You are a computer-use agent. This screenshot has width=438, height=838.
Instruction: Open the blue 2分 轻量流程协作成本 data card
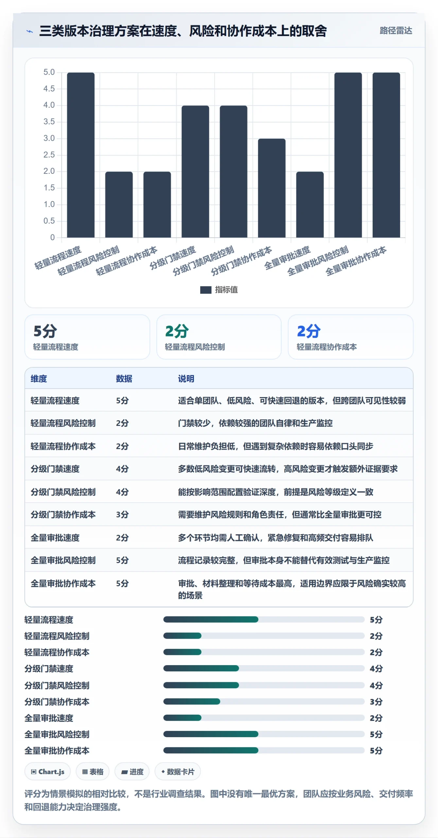pyautogui.click(x=351, y=337)
